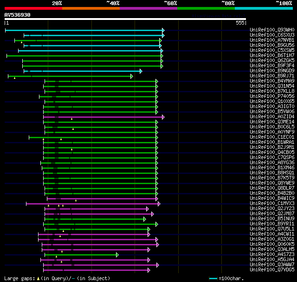Click the cyan 100char scale bar in legend
Screen dimensions: 297x282
point(213,278)
